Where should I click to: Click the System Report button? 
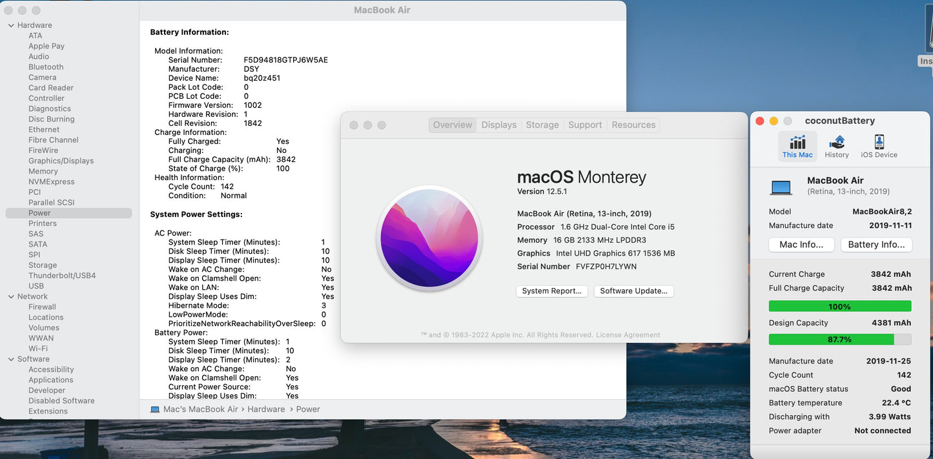pos(551,291)
